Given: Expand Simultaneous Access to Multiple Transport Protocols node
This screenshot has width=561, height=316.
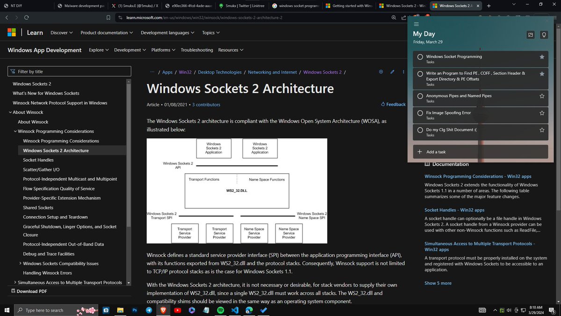Looking at the screenshot, I should [x=15, y=282].
